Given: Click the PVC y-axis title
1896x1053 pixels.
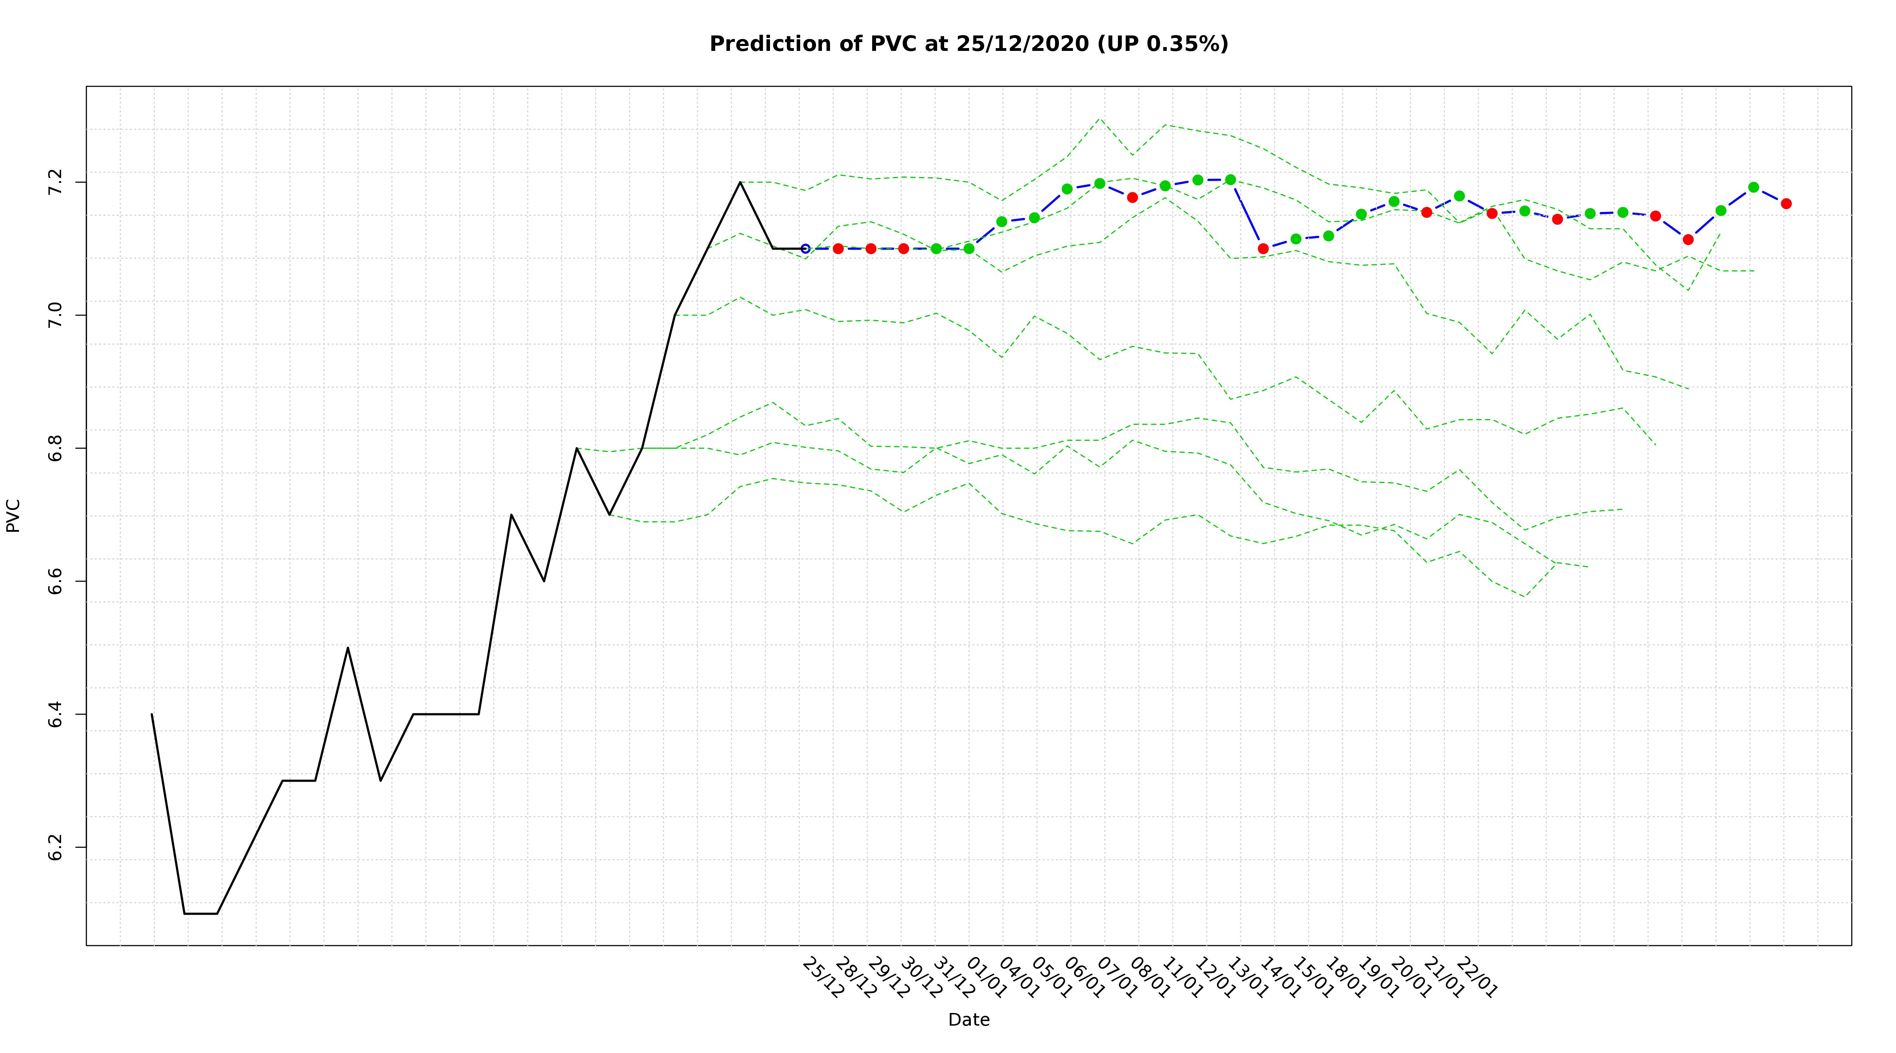Looking at the screenshot, I should [x=13, y=515].
